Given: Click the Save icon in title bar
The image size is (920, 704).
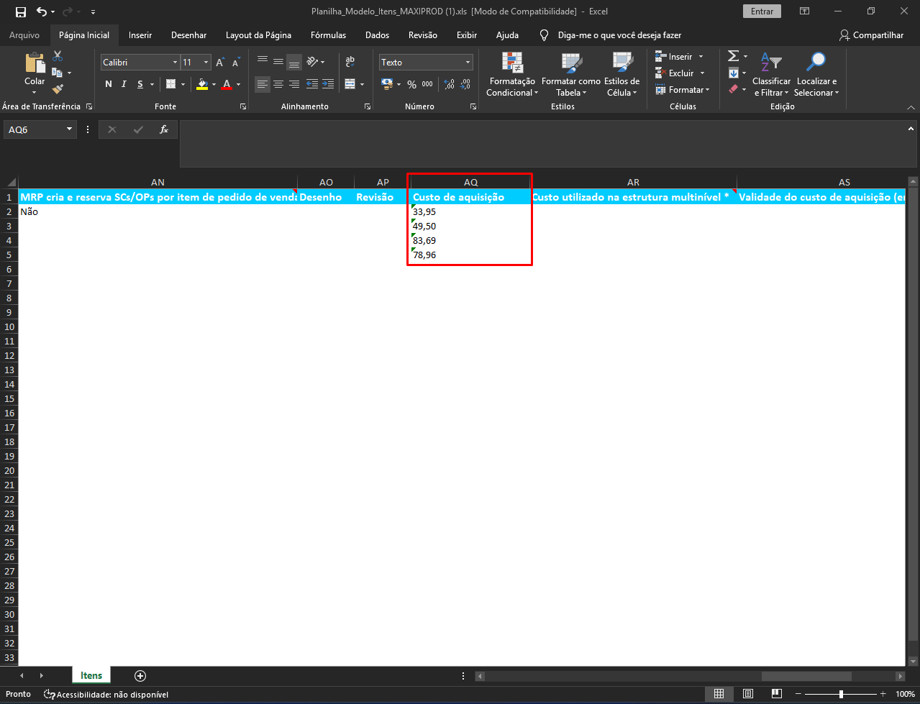Looking at the screenshot, I should 20,12.
